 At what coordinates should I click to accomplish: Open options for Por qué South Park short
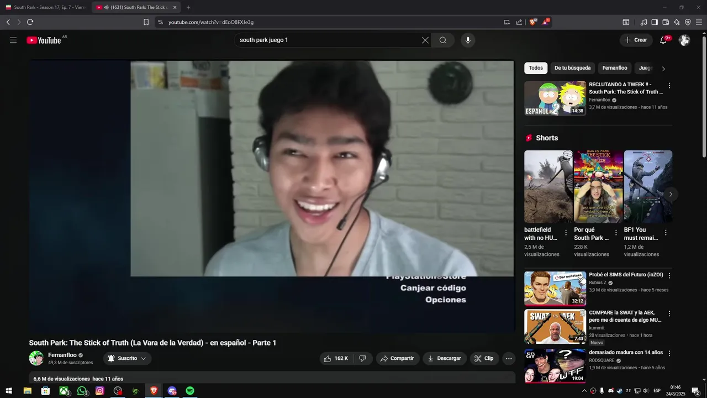(x=616, y=233)
